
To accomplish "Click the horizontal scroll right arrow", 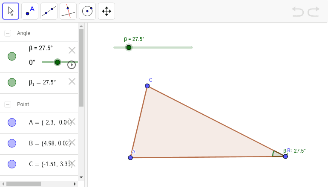I will 75,184.
